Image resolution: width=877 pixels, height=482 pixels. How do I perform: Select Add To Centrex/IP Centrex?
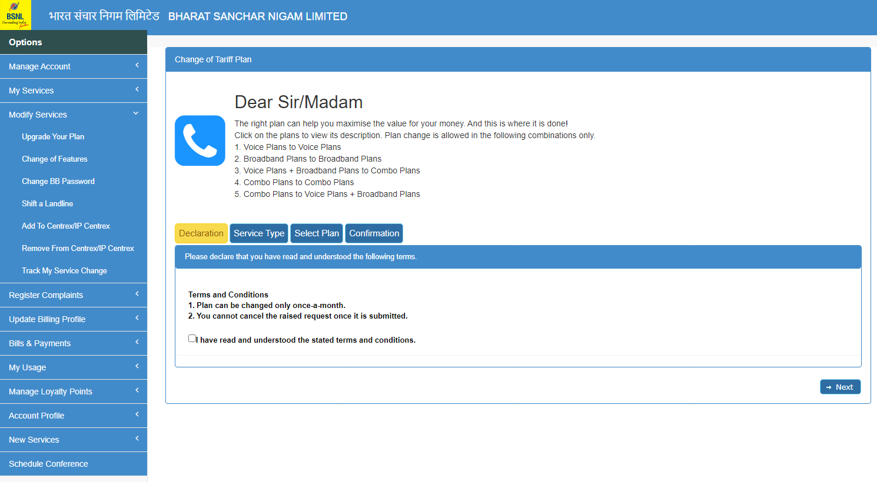click(66, 226)
